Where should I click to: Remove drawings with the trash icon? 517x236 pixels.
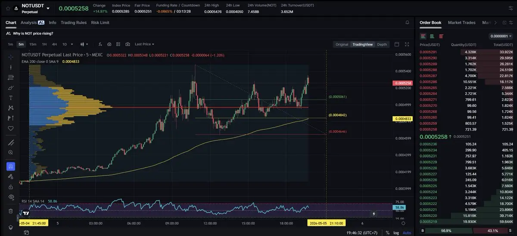11,211
